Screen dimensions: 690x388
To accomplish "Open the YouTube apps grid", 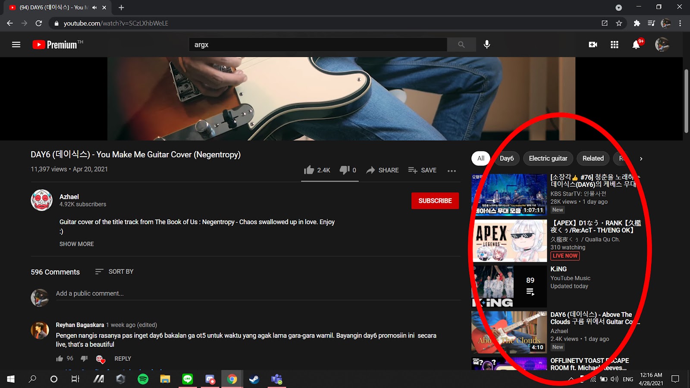I will (x=615, y=44).
